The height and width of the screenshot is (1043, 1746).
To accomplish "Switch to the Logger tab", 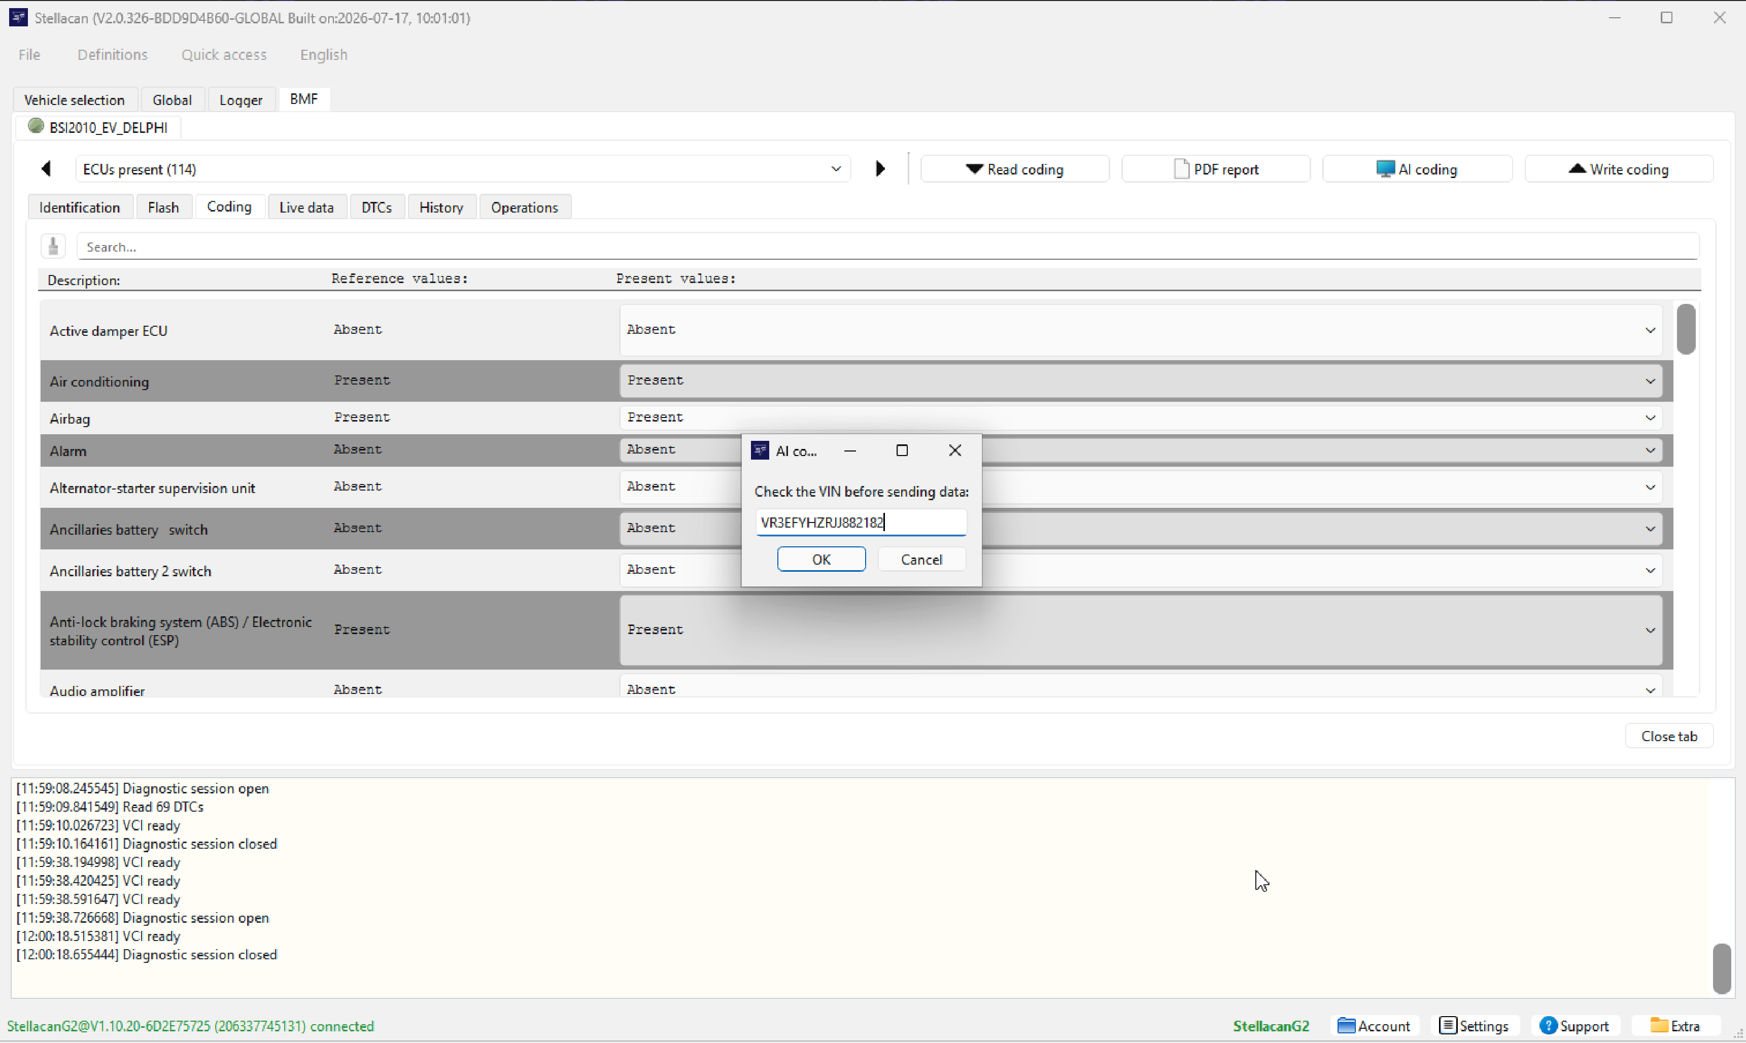I will (241, 100).
